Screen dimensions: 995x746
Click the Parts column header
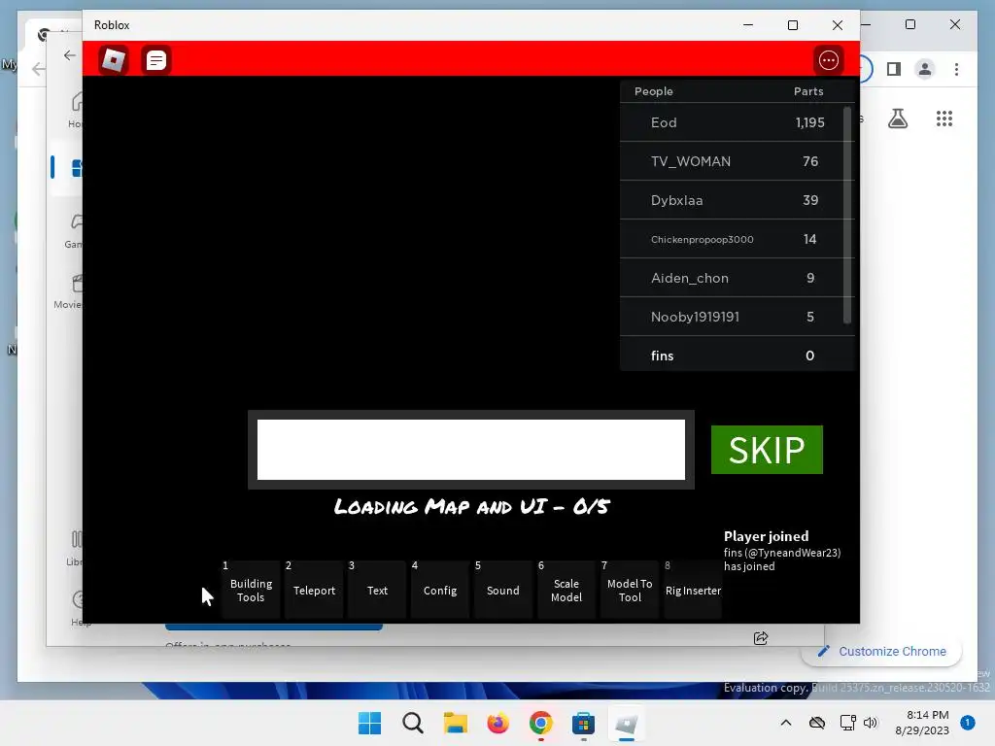[x=808, y=91]
